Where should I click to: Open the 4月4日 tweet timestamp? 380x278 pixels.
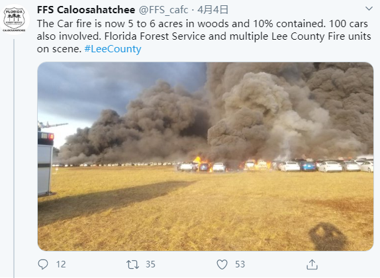(213, 10)
